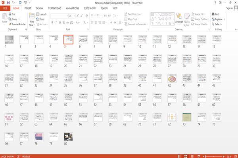
Task: Reset the slide layout
Action: (40, 19)
